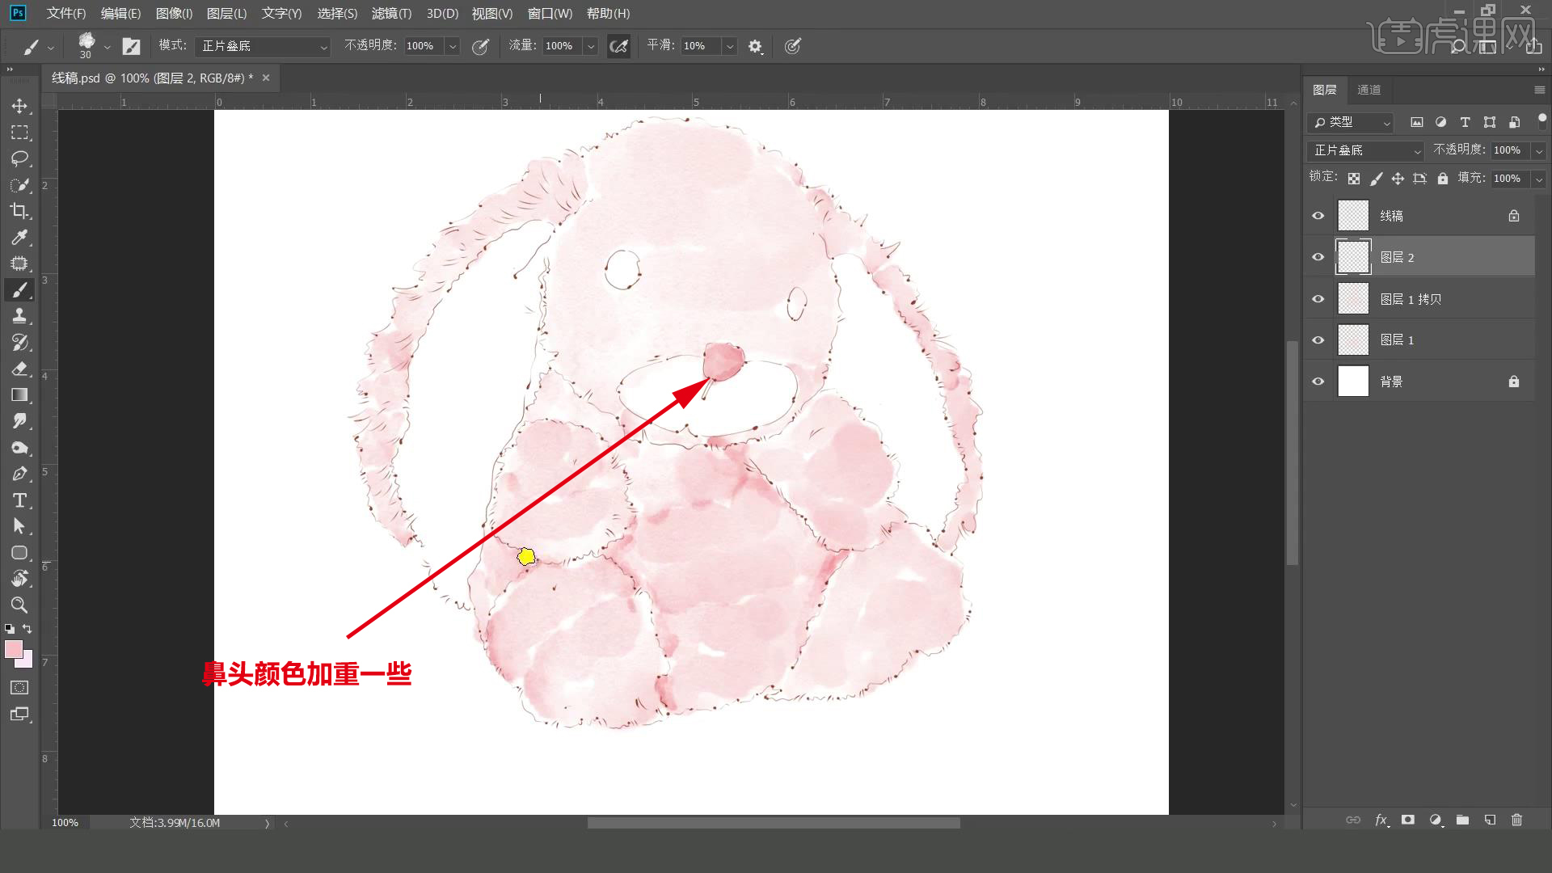The image size is (1552, 873).
Task: Open smoothing 平滑 dropdown arrow
Action: 730,46
